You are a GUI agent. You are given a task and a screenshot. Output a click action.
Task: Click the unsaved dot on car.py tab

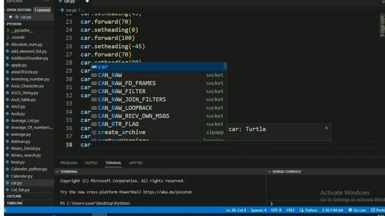click(x=87, y=1)
